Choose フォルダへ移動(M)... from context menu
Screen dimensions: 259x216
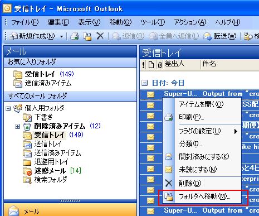(x=202, y=196)
